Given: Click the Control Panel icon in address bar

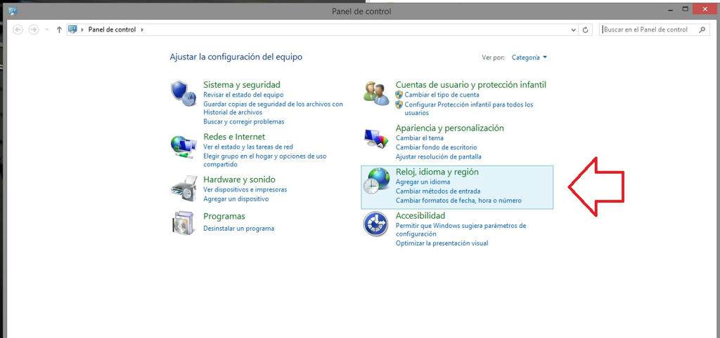Looking at the screenshot, I should (72, 29).
